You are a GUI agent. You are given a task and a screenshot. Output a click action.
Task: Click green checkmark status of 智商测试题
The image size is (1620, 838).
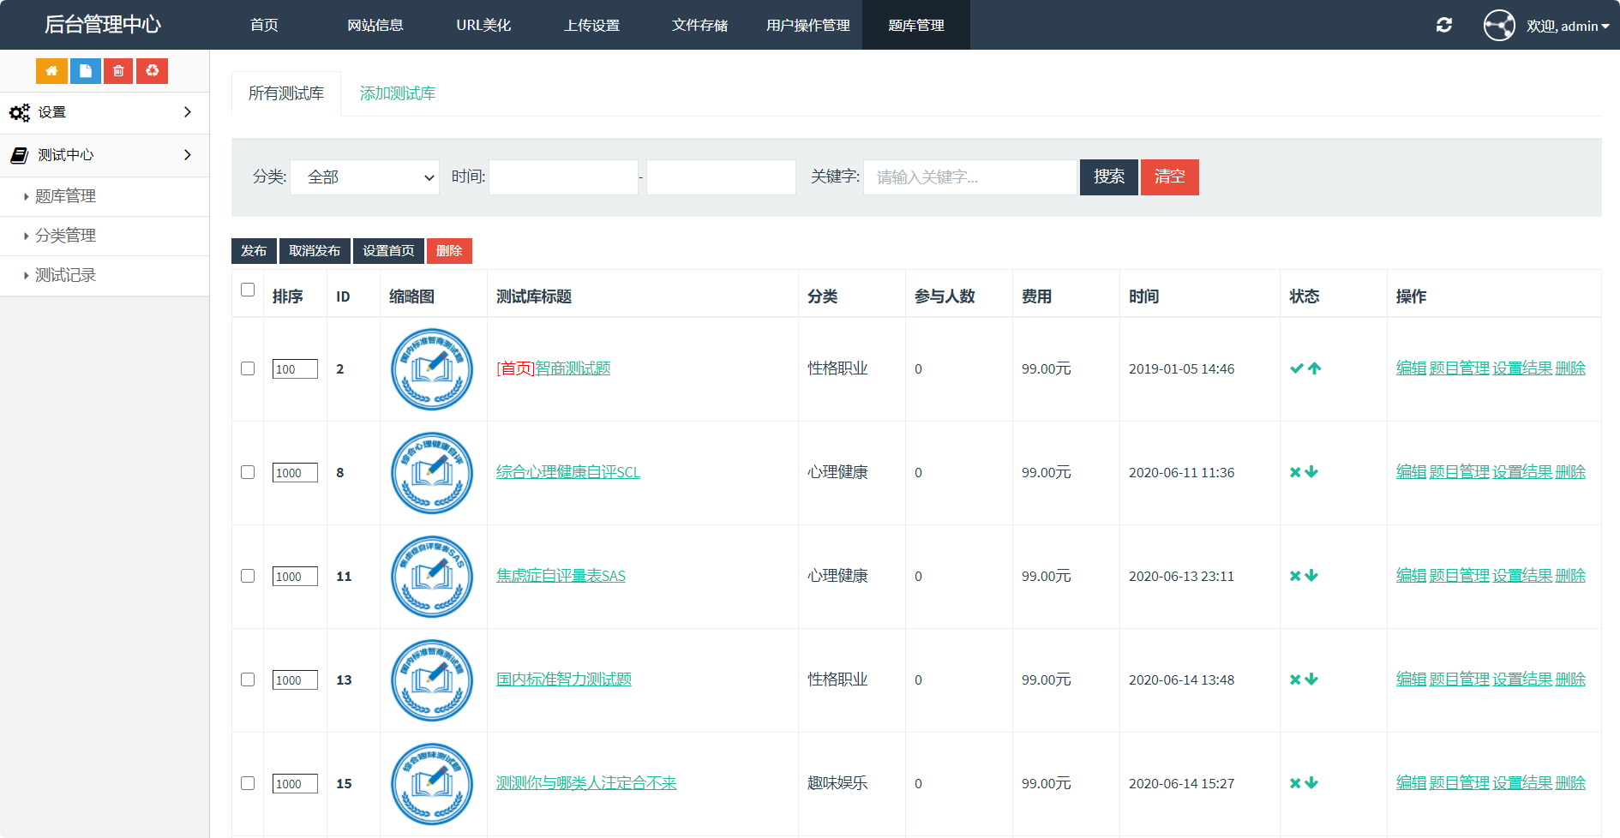[1296, 368]
